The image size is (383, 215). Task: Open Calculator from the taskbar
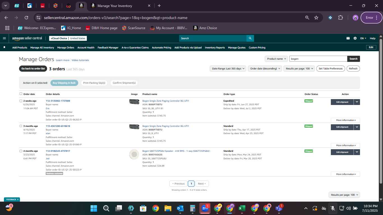tap(192, 208)
